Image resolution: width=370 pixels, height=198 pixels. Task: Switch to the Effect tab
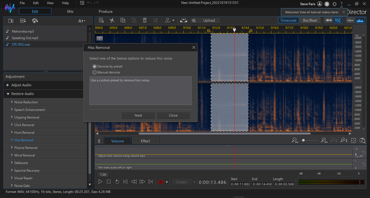coord(145,141)
